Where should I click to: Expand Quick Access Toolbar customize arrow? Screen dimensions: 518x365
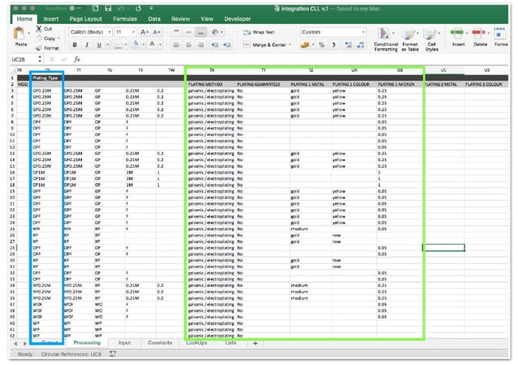pos(151,8)
